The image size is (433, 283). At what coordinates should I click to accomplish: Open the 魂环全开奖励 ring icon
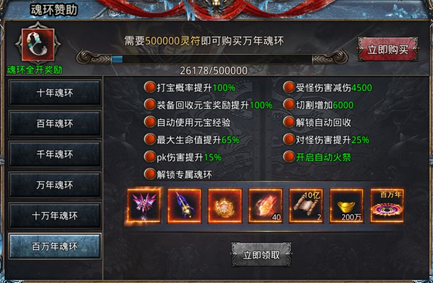[x=38, y=45]
